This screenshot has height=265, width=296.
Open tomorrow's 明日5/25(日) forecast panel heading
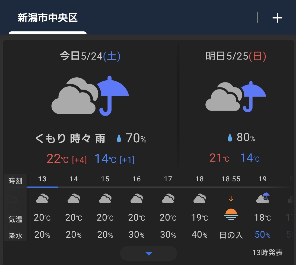(x=236, y=56)
